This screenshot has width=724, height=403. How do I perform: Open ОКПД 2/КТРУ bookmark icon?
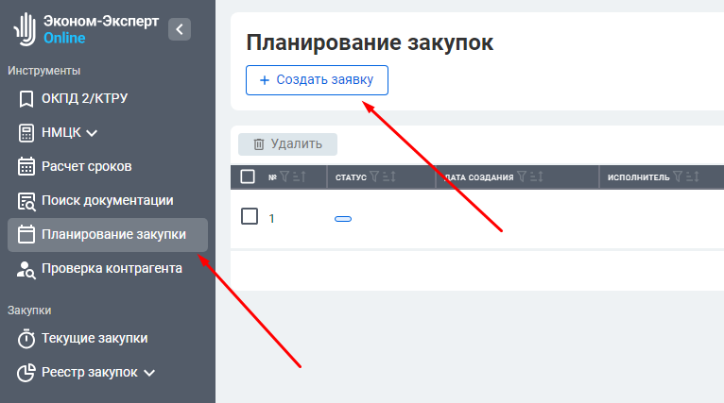[26, 99]
